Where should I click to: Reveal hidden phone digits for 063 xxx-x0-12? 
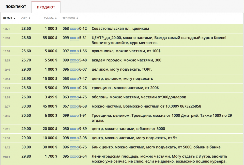[74, 29]
